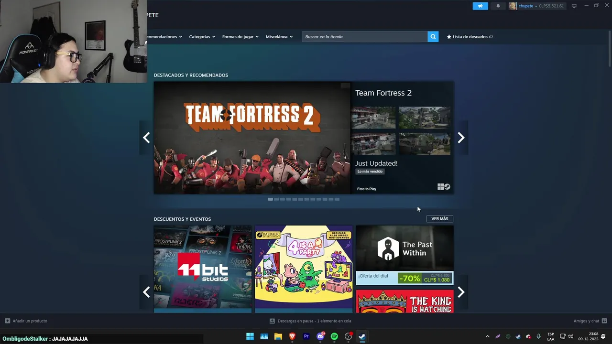Open Windows Start menu
The image size is (612, 344).
pyautogui.click(x=250, y=336)
